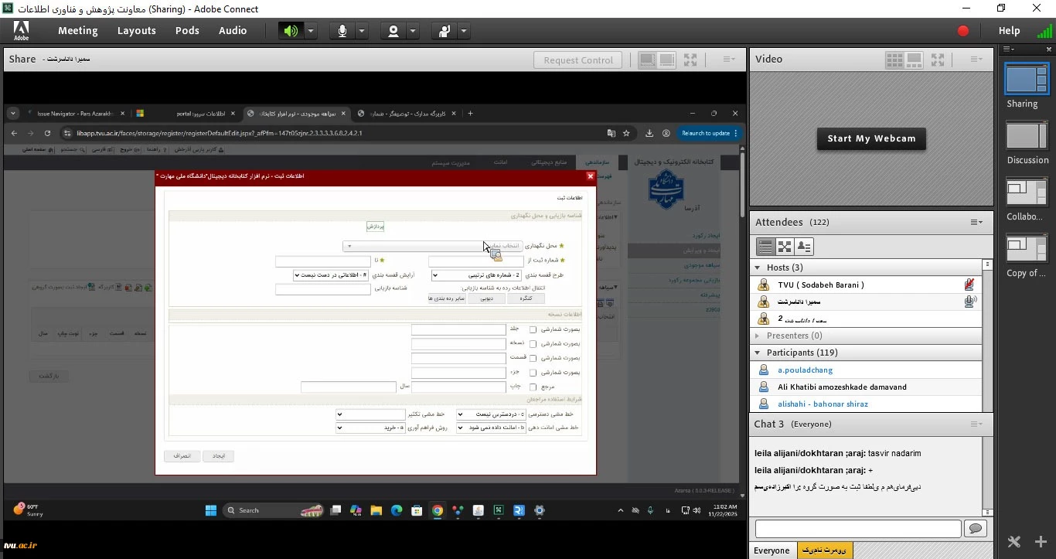Open the Meeting menu
Image resolution: width=1056 pixels, height=559 pixels.
pyautogui.click(x=77, y=31)
